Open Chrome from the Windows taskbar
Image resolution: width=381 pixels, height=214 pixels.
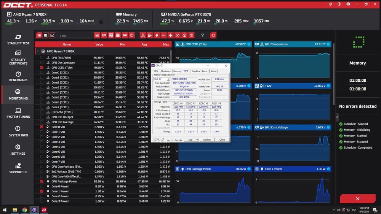pos(24,210)
